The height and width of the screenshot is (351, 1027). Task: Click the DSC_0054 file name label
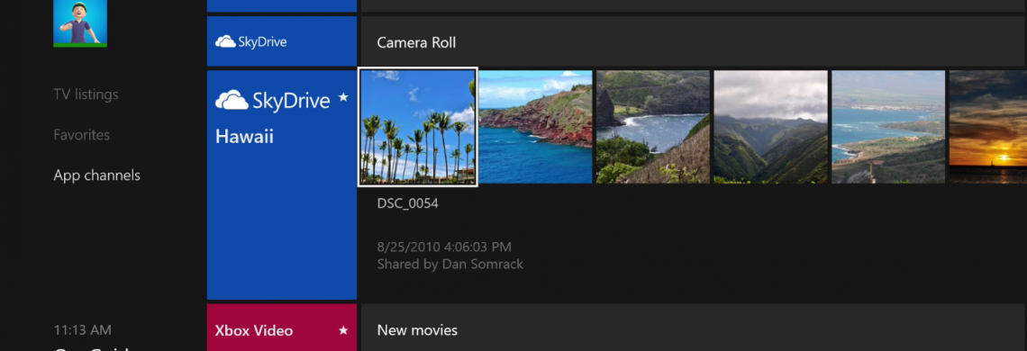click(408, 203)
